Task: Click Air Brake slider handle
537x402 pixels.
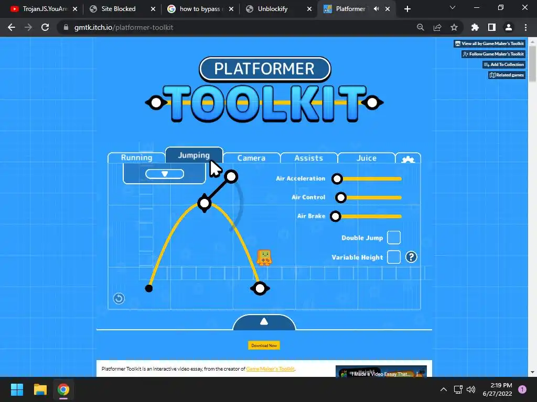Action: [x=336, y=216]
